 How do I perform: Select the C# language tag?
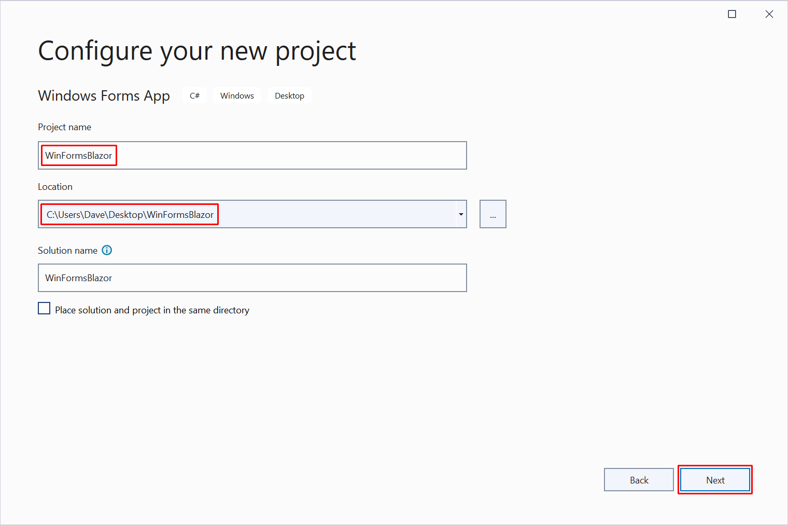click(194, 95)
